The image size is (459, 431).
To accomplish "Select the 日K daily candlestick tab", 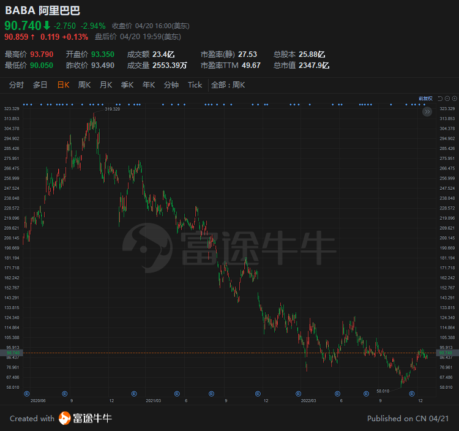I will pos(63,85).
